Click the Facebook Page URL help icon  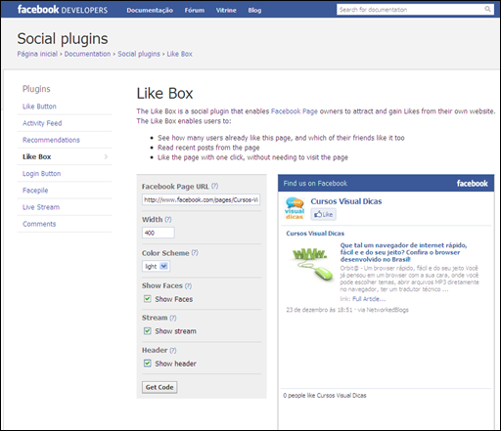click(214, 186)
